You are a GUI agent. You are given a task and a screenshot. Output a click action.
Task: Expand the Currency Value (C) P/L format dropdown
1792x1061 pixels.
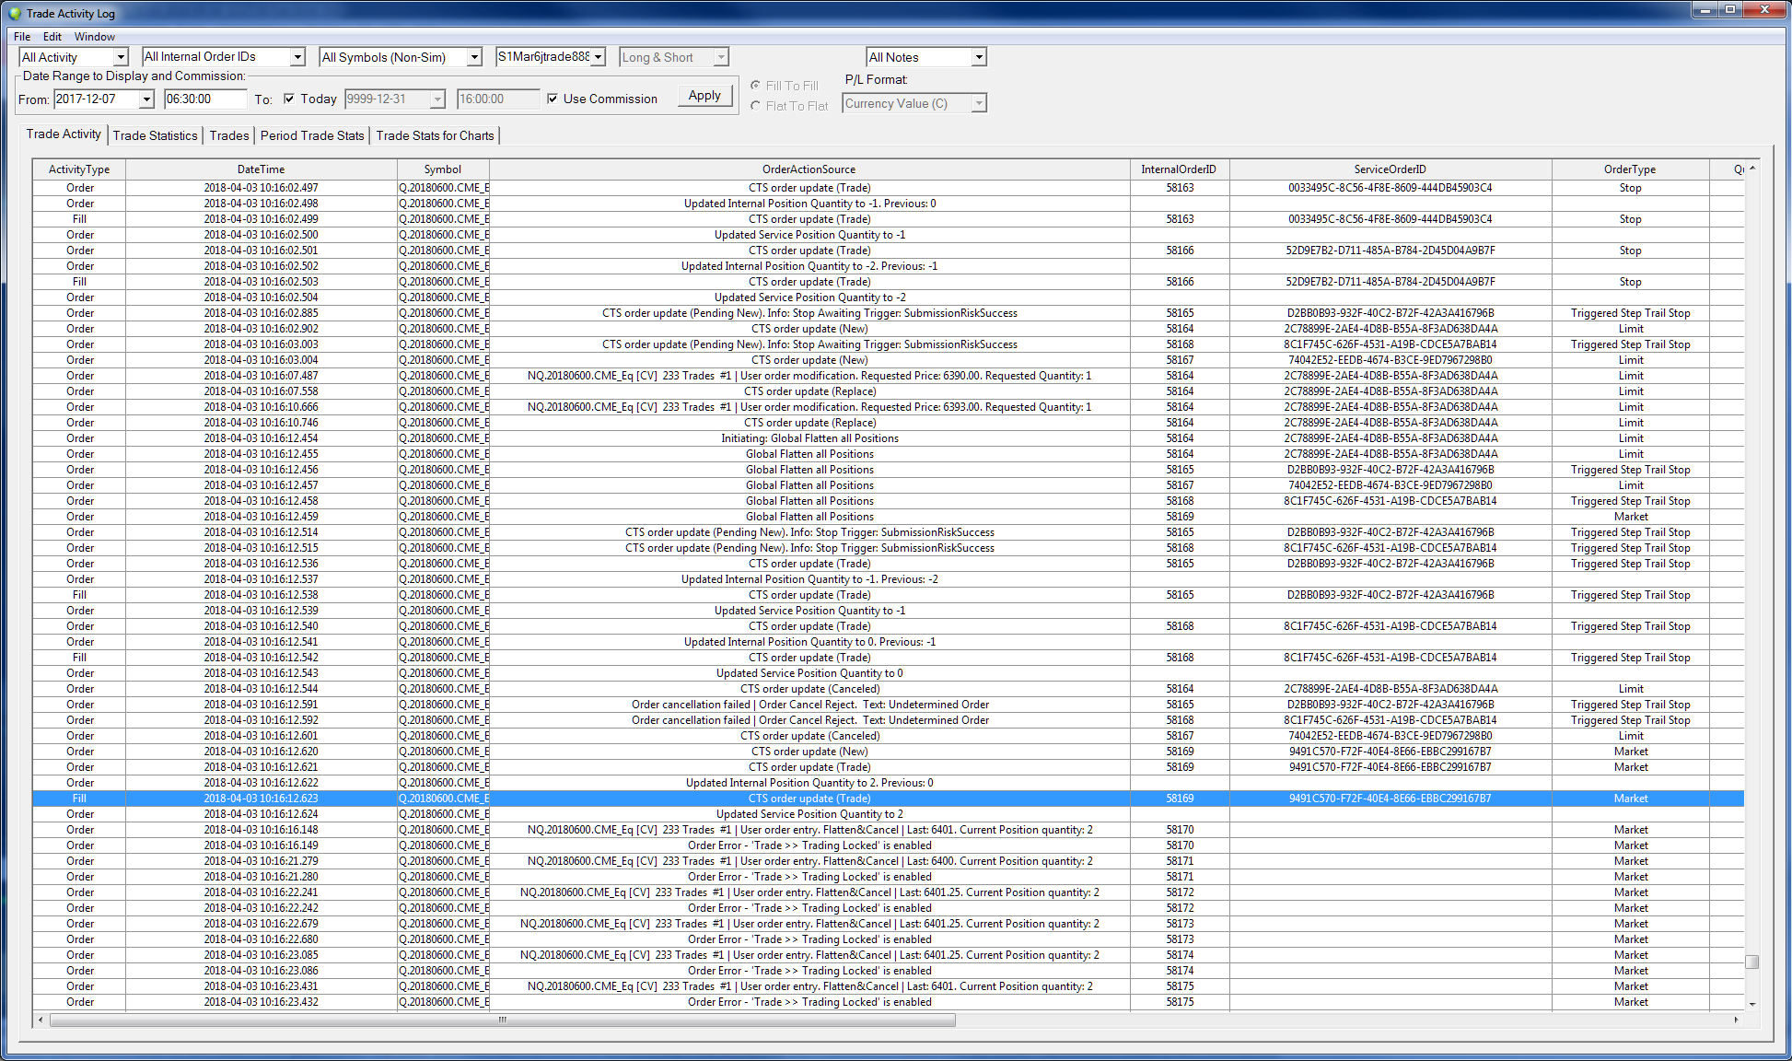979,103
